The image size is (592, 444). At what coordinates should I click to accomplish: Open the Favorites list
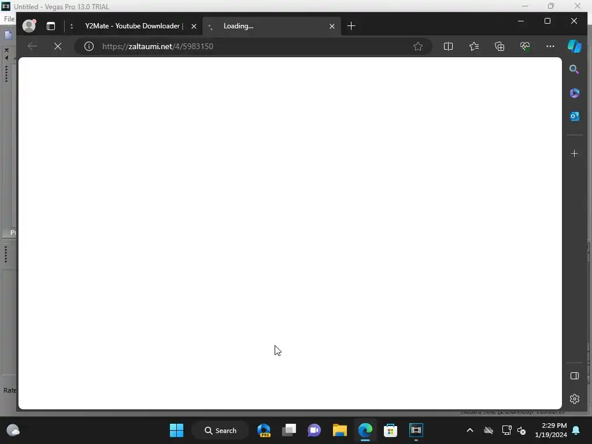tap(474, 46)
